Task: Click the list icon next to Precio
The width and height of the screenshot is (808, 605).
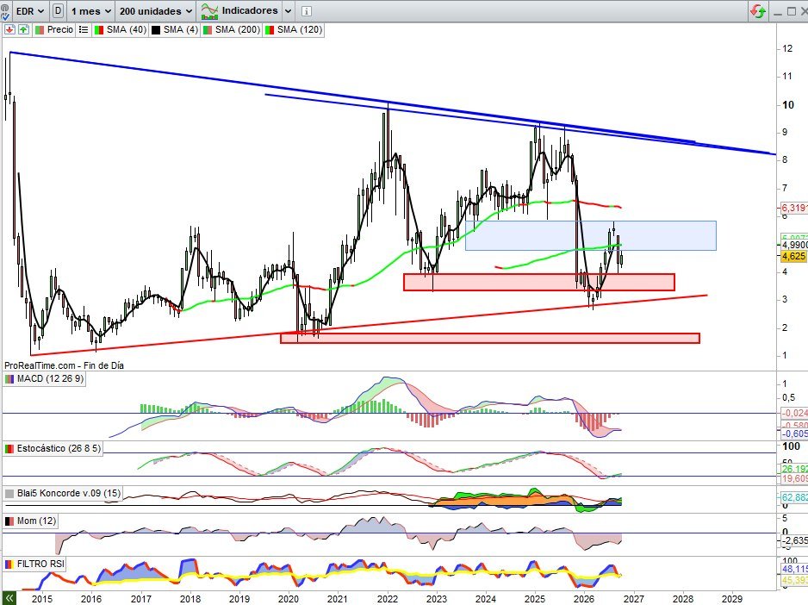Action: pyautogui.click(x=83, y=30)
